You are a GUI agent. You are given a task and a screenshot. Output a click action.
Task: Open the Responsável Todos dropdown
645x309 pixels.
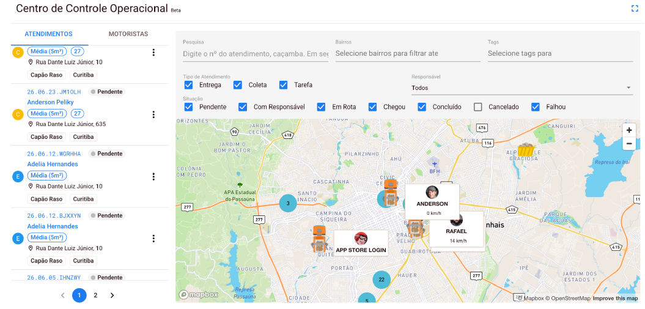coord(522,87)
